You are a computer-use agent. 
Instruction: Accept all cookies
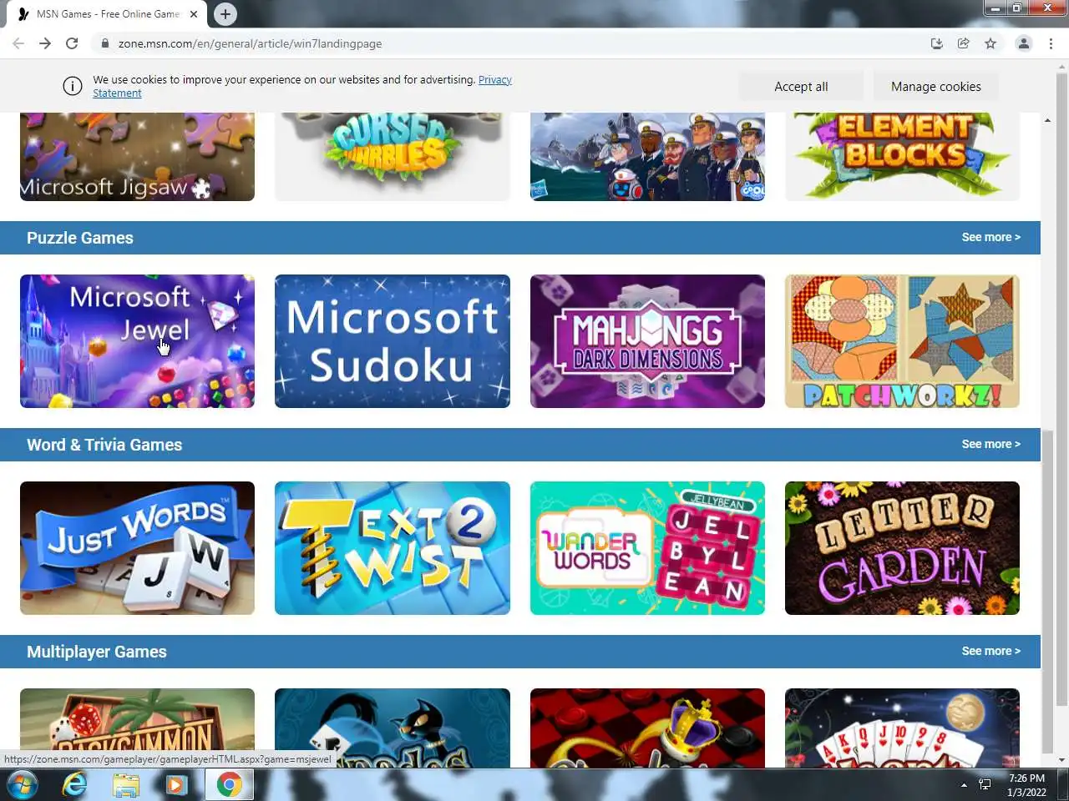[801, 86]
